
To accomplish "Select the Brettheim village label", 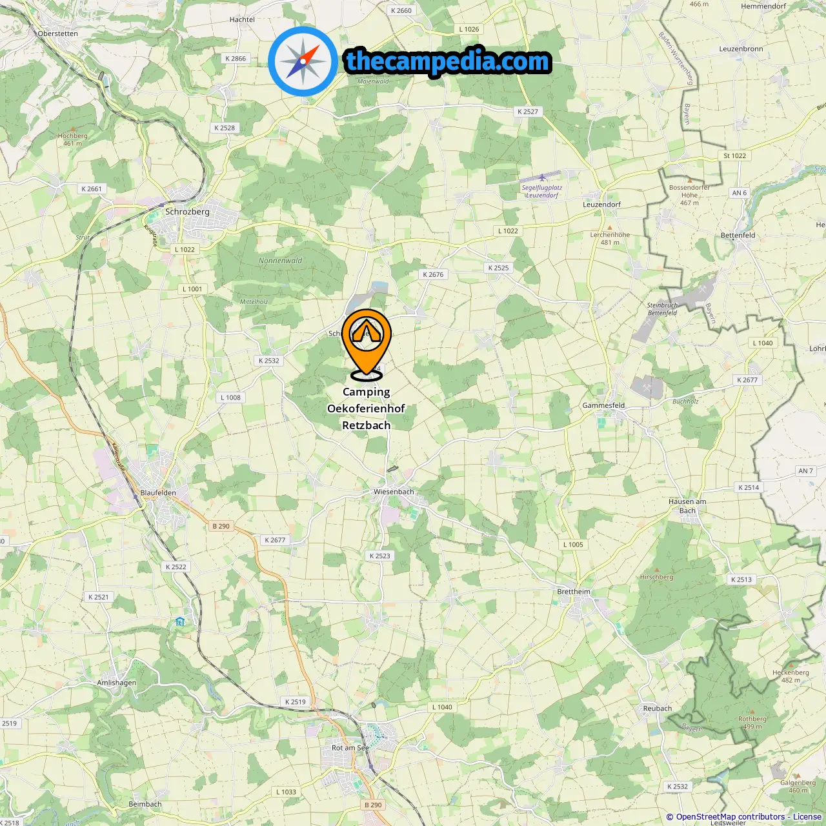I will [x=574, y=592].
